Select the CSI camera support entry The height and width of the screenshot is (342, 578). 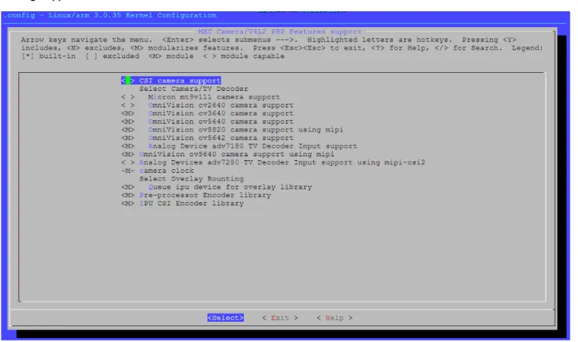tap(180, 80)
